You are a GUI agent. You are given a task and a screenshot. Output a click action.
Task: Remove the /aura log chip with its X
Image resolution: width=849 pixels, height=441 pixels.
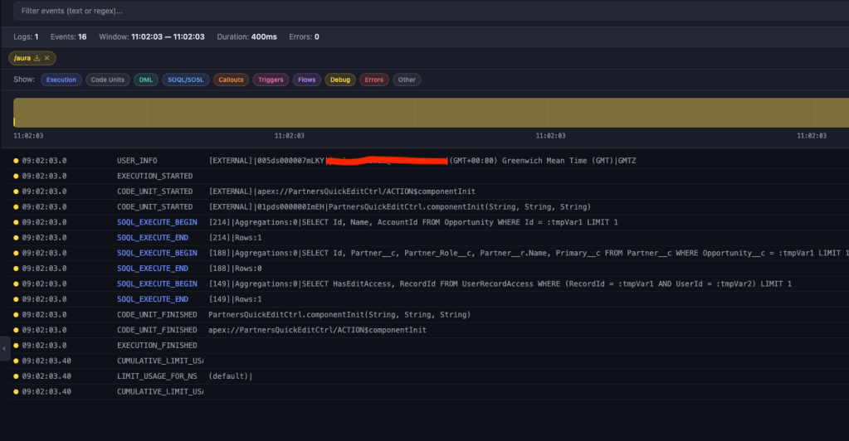pos(47,57)
